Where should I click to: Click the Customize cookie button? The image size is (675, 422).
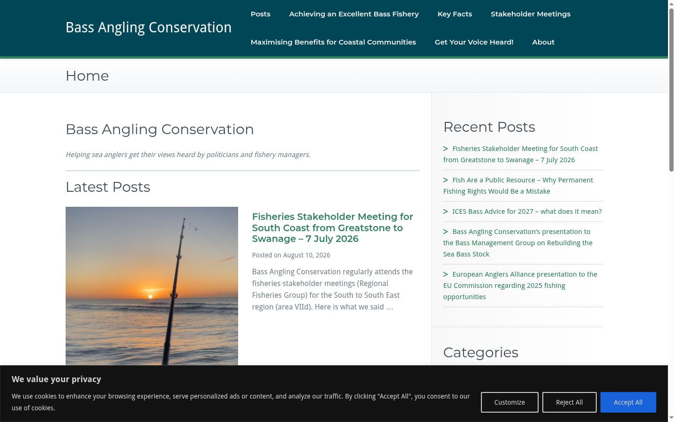pos(510,402)
